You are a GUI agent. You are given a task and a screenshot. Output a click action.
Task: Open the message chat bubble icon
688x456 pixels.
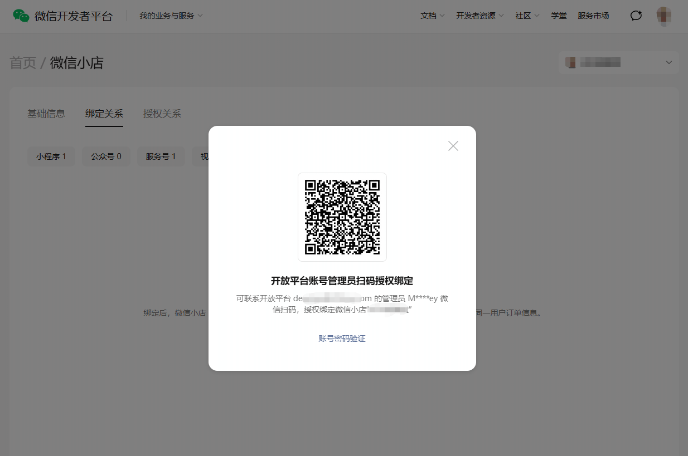(636, 16)
